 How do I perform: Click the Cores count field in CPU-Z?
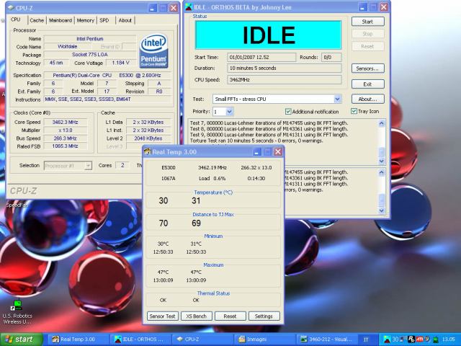pos(122,165)
